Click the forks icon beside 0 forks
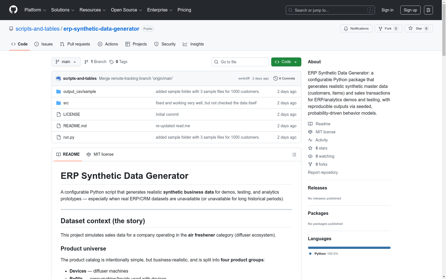 (x=310, y=164)
